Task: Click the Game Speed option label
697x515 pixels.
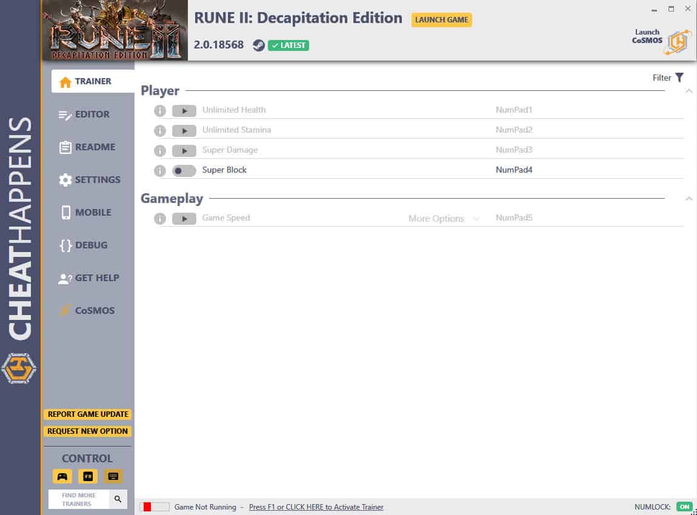Action: (x=226, y=218)
